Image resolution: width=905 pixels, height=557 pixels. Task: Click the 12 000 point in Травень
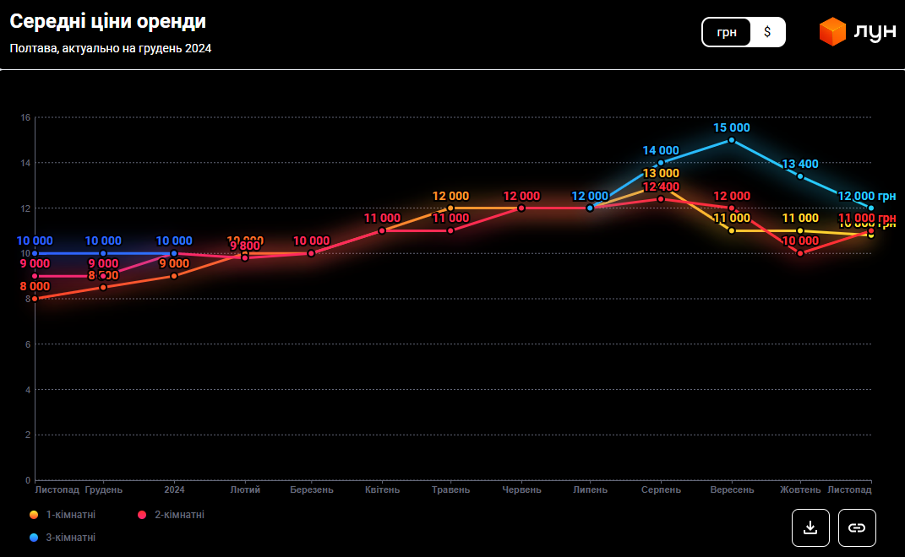(x=450, y=208)
